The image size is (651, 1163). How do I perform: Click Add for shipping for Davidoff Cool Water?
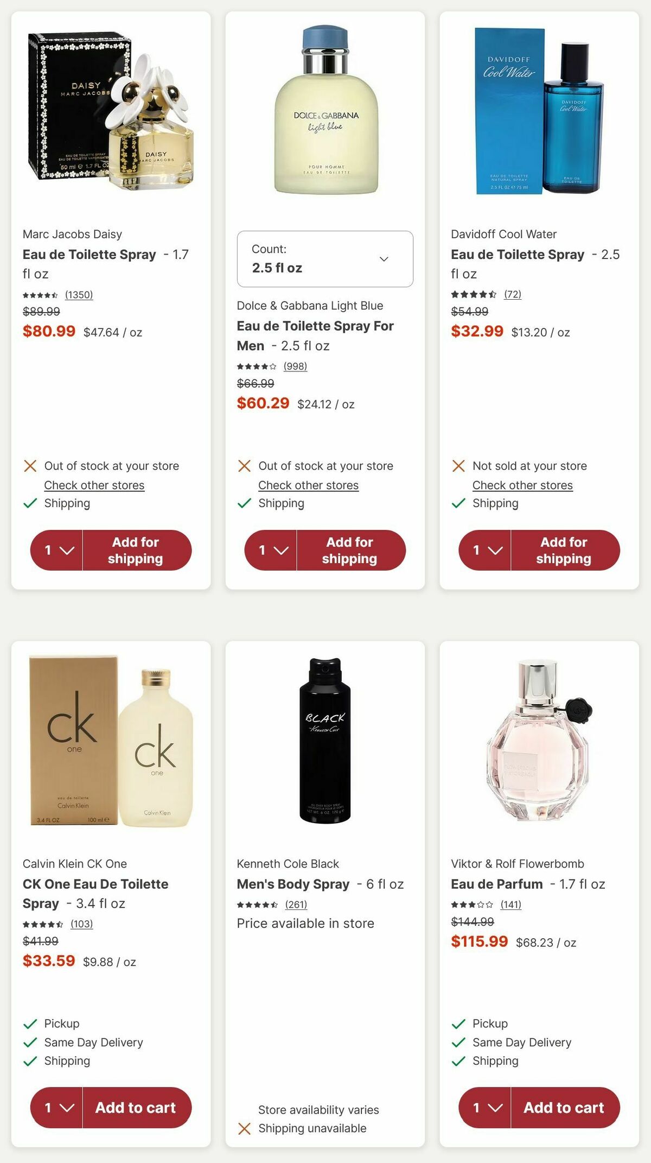(564, 550)
